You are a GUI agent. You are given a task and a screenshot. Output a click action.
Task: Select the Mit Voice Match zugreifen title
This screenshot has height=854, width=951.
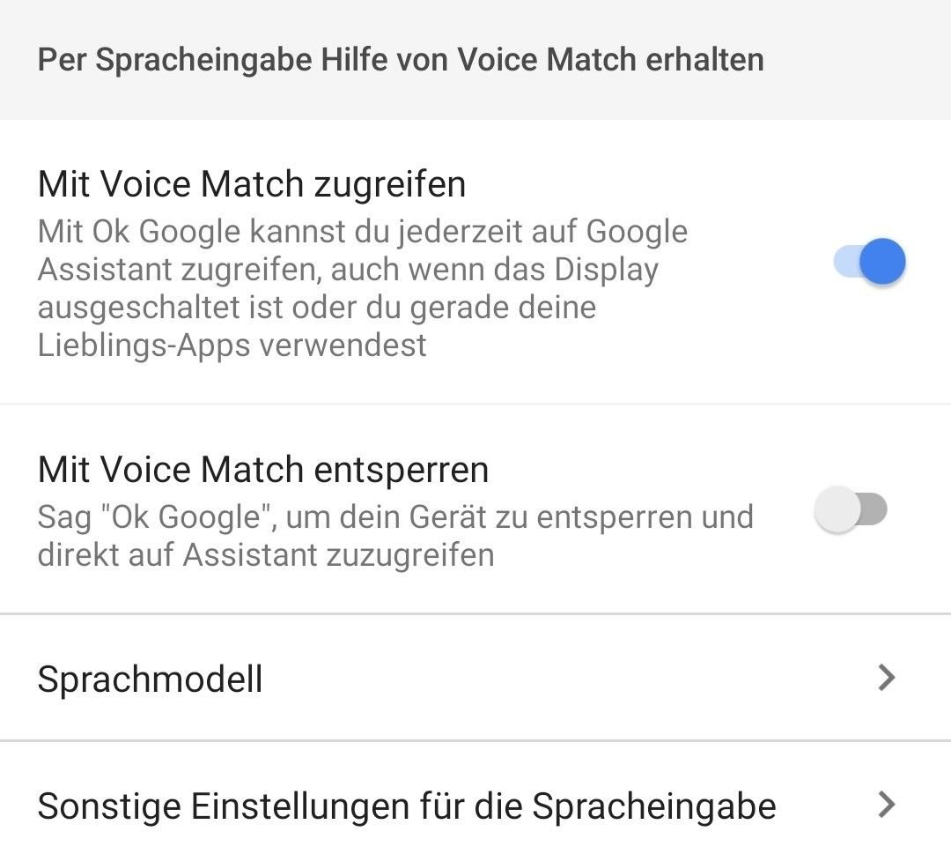pyautogui.click(x=252, y=184)
